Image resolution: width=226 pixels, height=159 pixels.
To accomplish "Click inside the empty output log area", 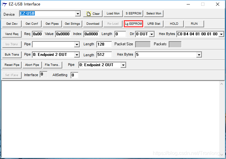I will pos(110,119).
